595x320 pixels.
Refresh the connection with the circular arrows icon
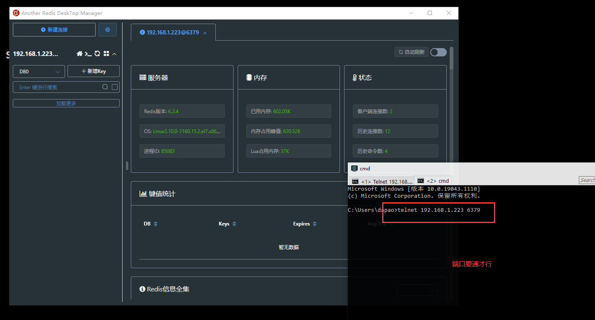97,54
